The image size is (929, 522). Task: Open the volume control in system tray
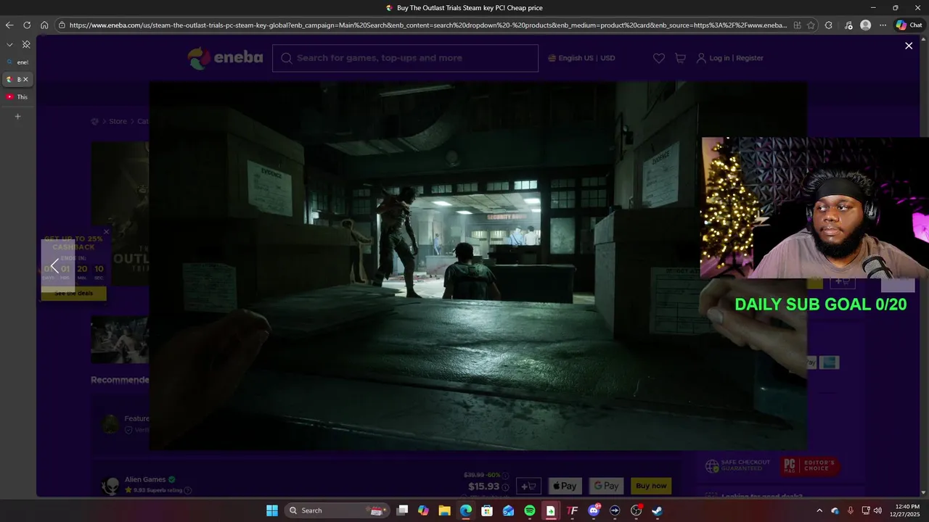(x=878, y=510)
